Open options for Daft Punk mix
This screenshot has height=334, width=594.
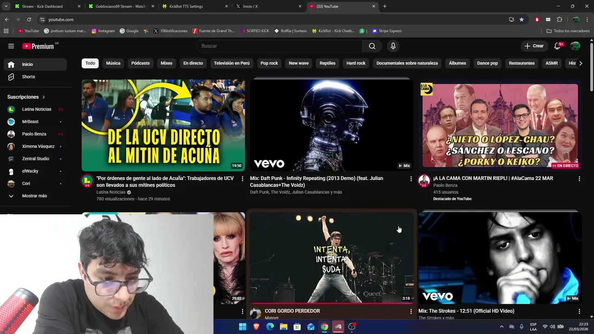411,179
